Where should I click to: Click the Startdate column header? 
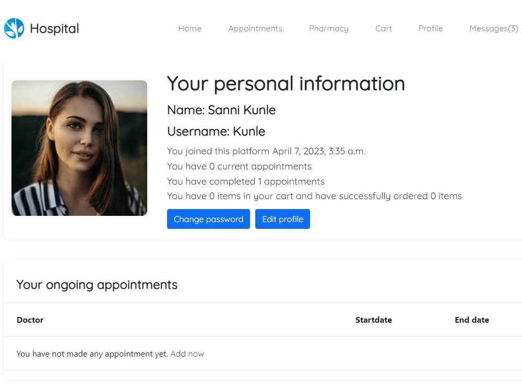(x=373, y=320)
